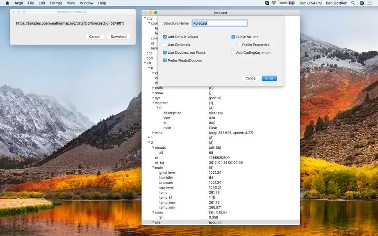
Task: Click Download in the URL dialog
Action: [x=118, y=36]
